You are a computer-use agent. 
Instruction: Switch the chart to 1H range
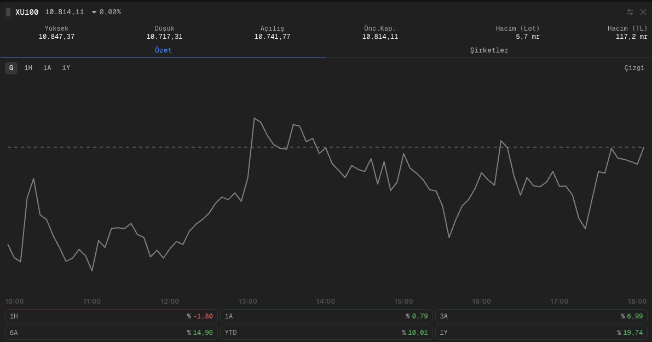tap(28, 68)
